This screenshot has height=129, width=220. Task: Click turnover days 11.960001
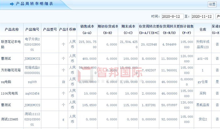pyautogui.click(x=169, y=70)
